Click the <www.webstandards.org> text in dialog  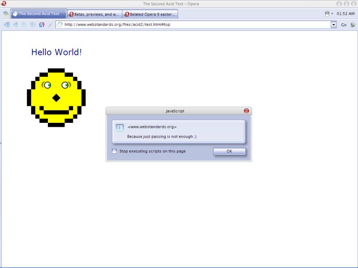click(152, 127)
